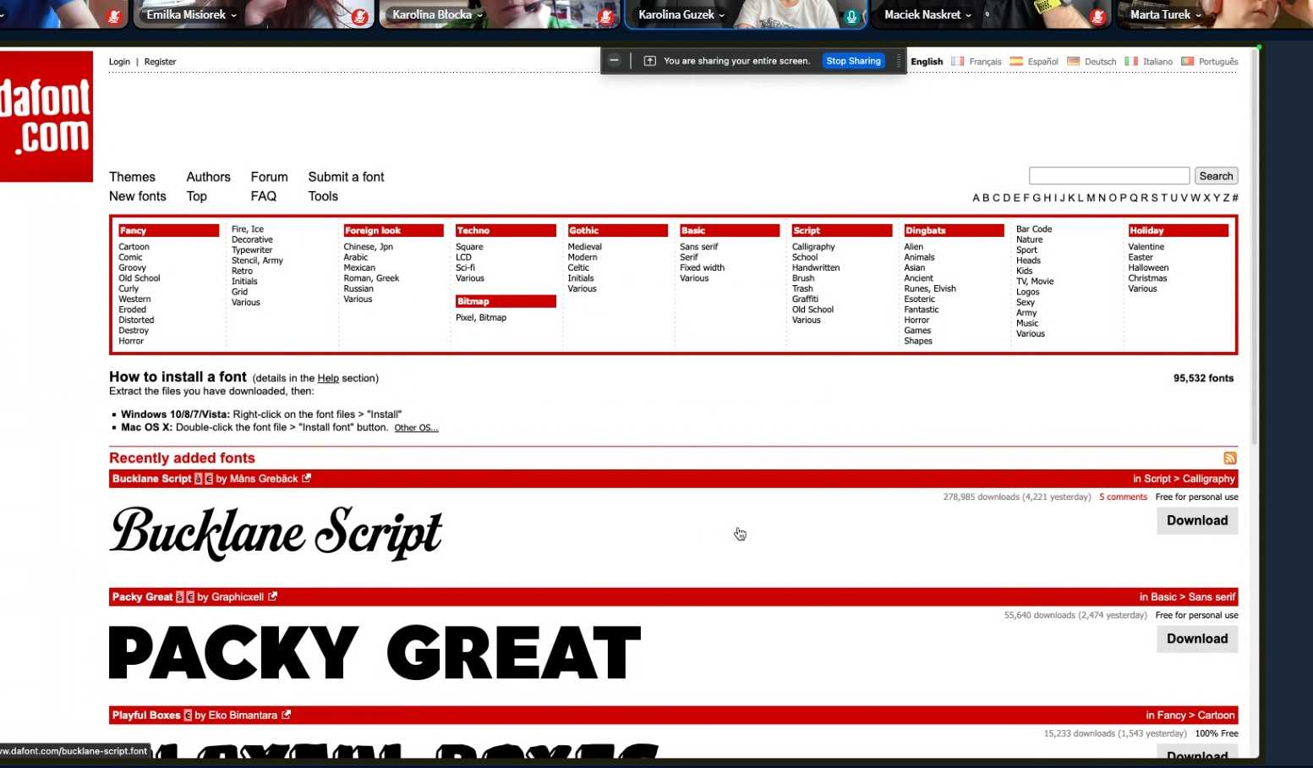Click the German flag icon
This screenshot has height=768, width=1313.
pyautogui.click(x=1074, y=61)
